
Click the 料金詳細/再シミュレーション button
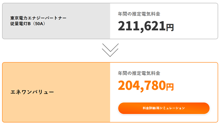tap(164, 108)
